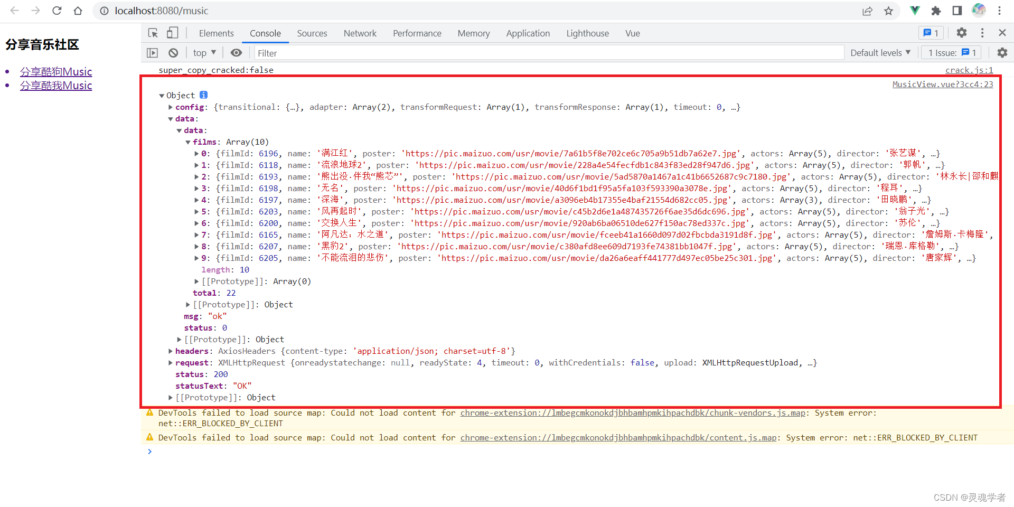The image size is (1014, 507).
Task: Go back to the previous page
Action: tap(15, 11)
